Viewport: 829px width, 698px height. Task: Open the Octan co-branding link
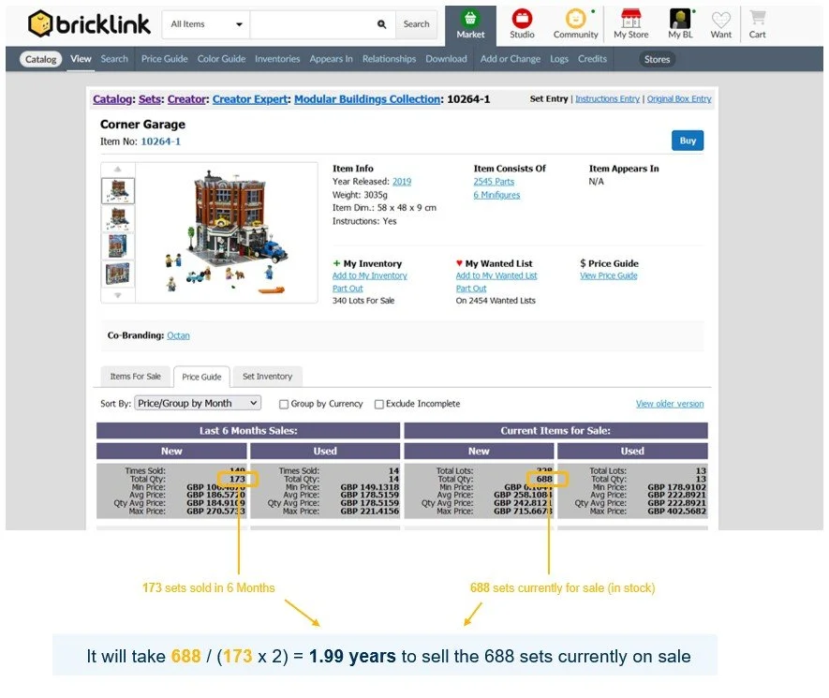(x=178, y=335)
